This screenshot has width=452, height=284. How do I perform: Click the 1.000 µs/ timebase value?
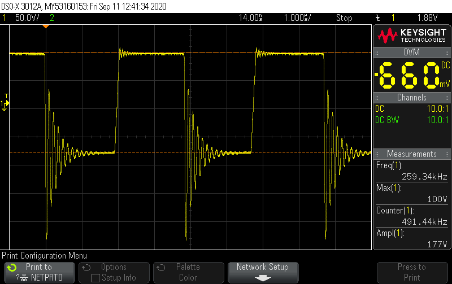pyautogui.click(x=298, y=18)
